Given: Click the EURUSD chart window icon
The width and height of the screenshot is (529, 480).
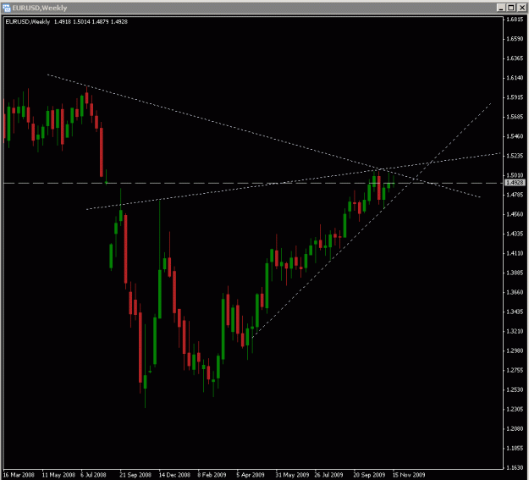Looking at the screenshot, I should click(7, 8).
